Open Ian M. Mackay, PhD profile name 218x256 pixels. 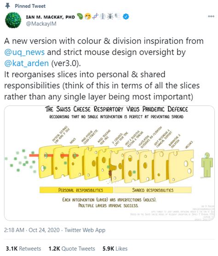point(50,17)
